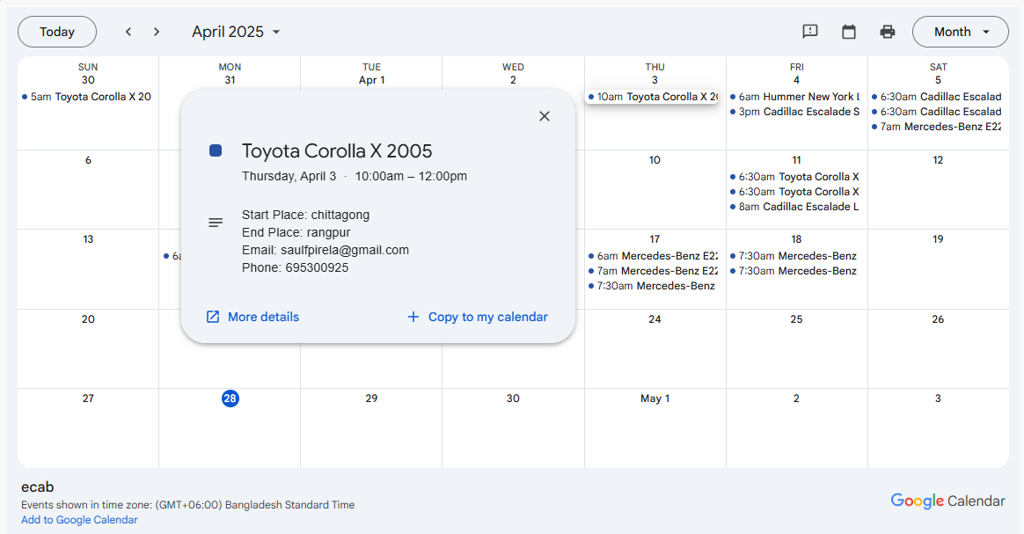Click the date number 6
Screen dimensions: 1024x534
click(x=88, y=160)
